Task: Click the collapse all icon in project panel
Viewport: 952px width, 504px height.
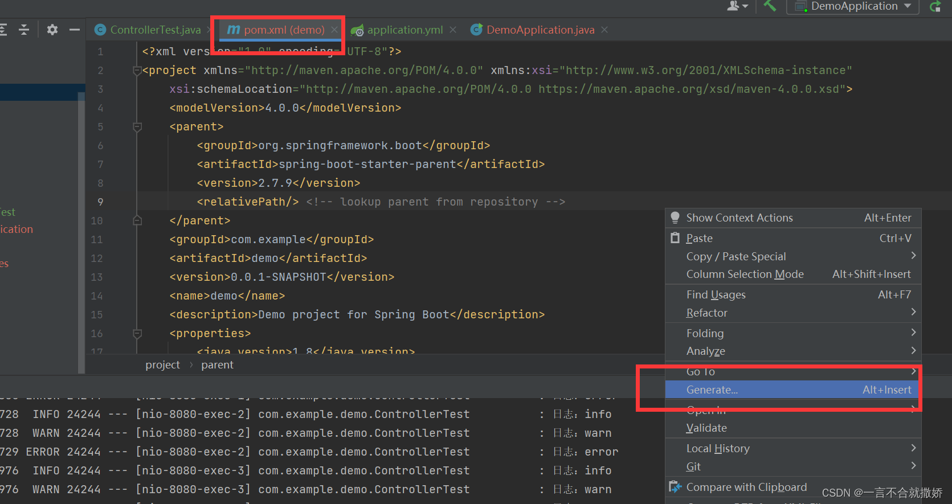Action: (x=24, y=30)
